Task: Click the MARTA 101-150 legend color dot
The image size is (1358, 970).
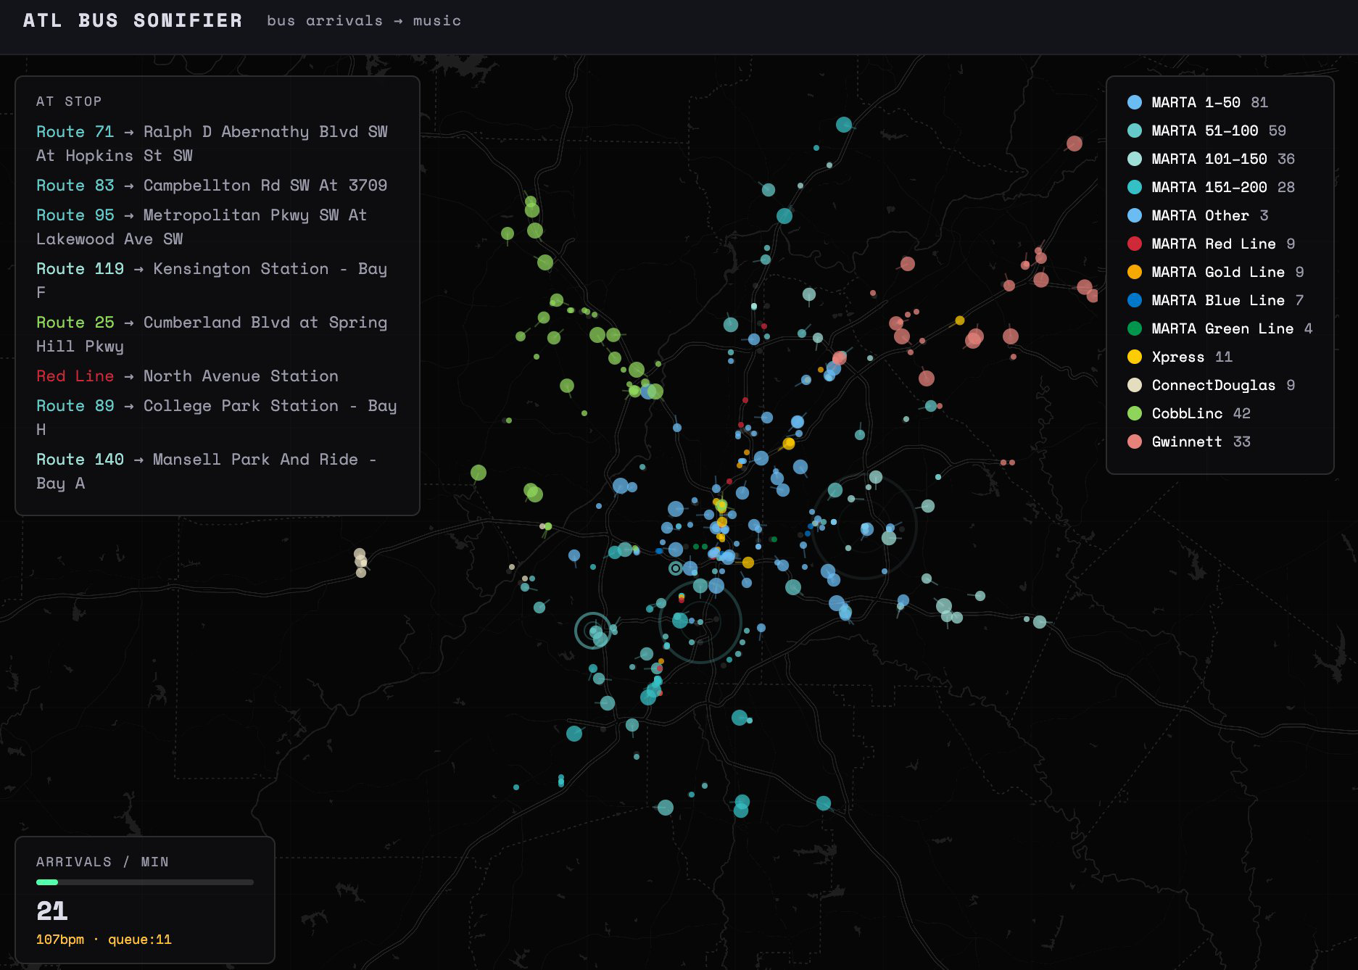Action: [x=1135, y=159]
